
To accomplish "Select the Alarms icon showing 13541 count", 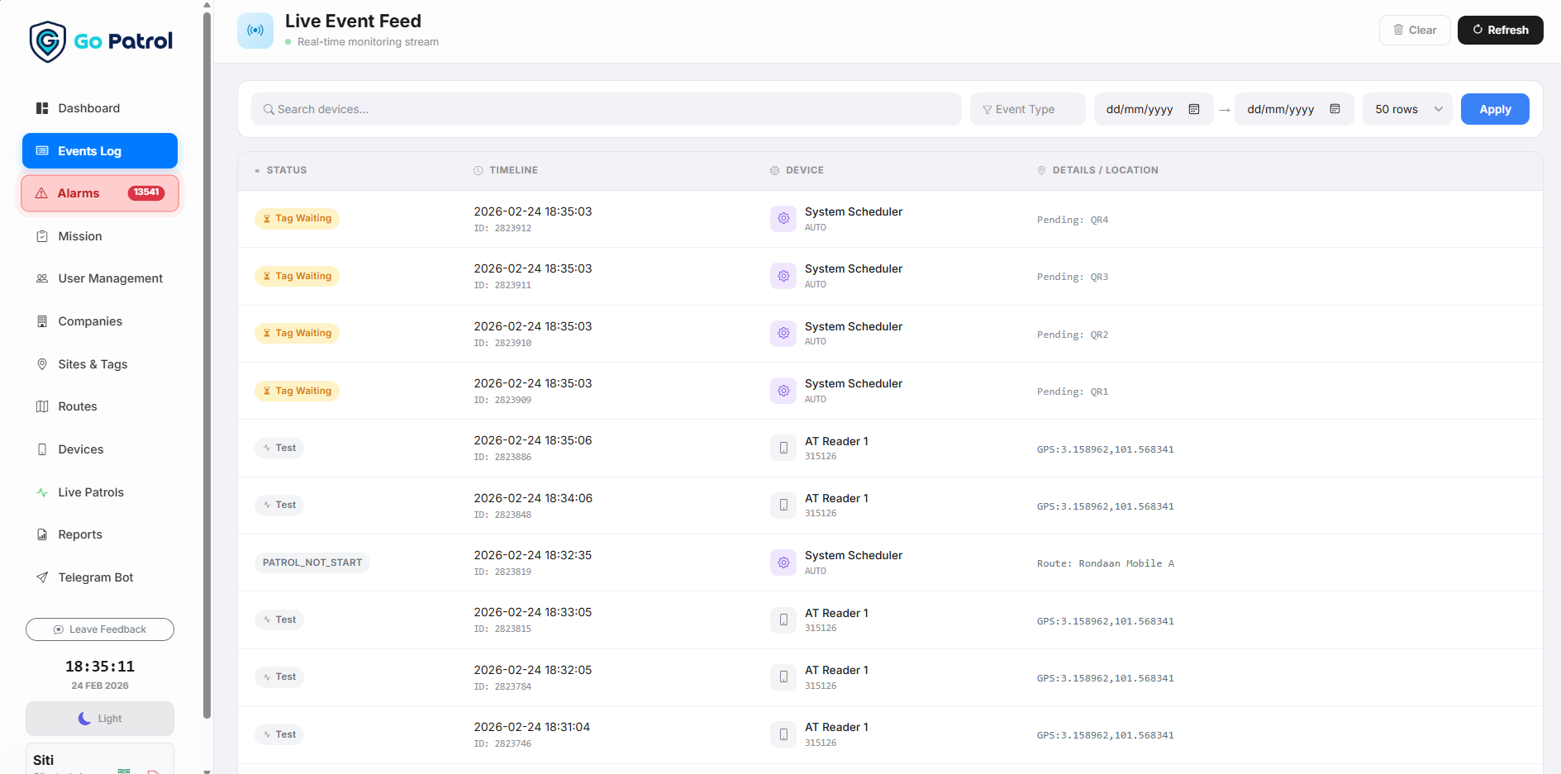I will coord(42,192).
